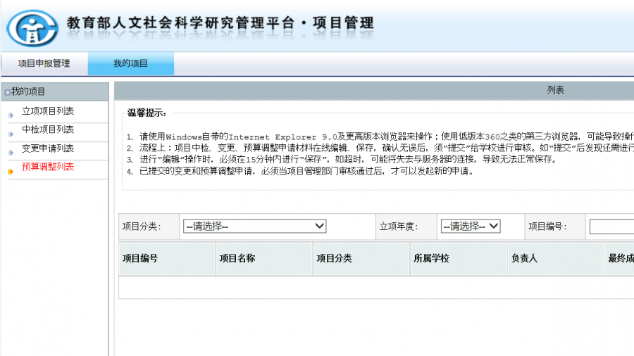Click the 负责人 column header
The width and height of the screenshot is (634, 356).
(556, 259)
